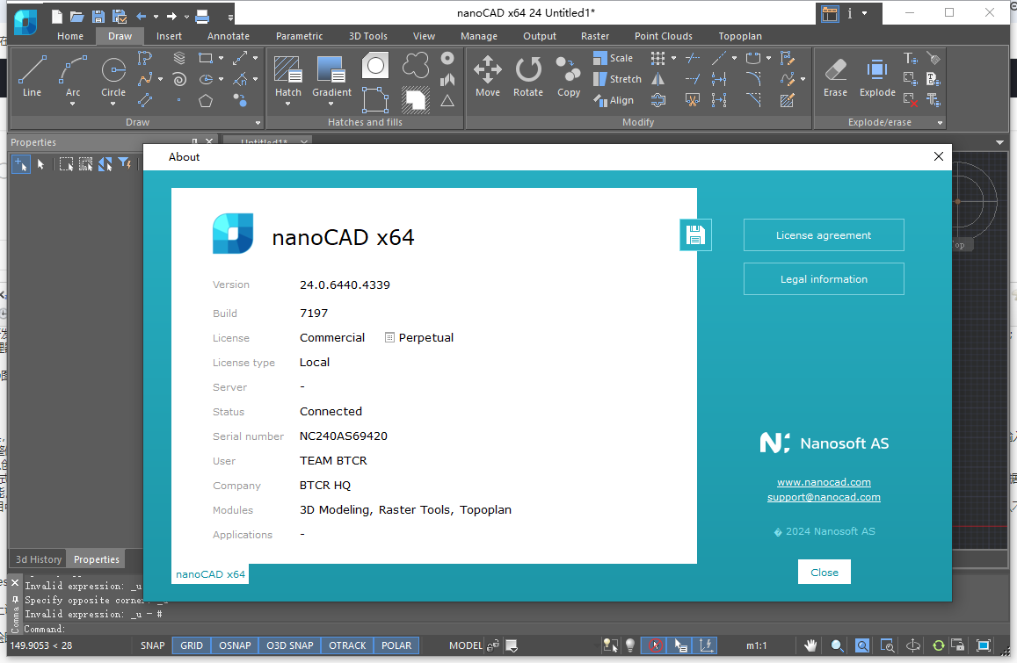1017x663 pixels.
Task: Open the Hatch tool
Action: (x=287, y=70)
